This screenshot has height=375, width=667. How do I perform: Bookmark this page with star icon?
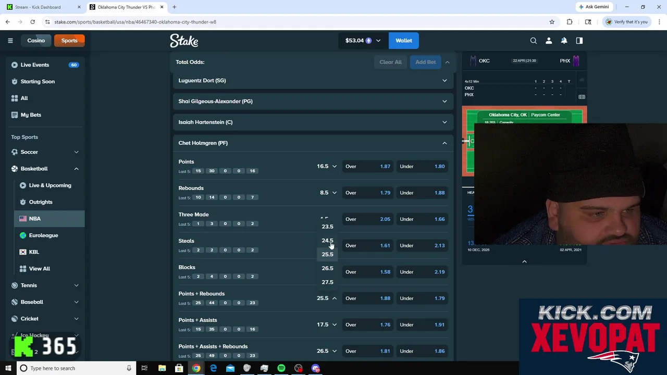[x=552, y=22]
